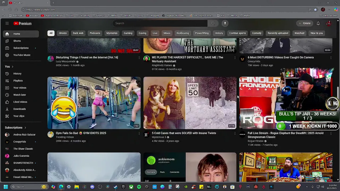Viewport: 340px width, 191px height.
Task: Open more options for Mortuary Assistant video
Action: point(235,58)
